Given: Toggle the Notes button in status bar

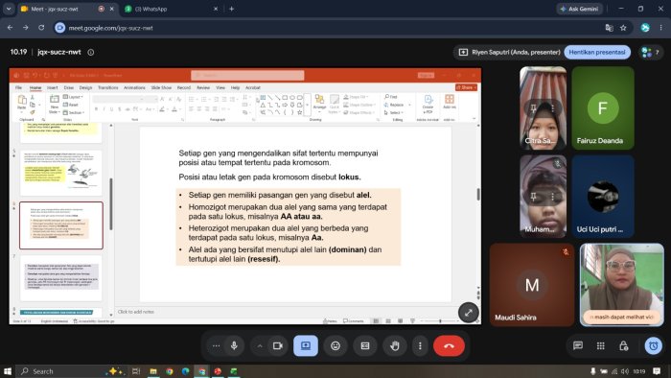Looking at the screenshot, I should [330, 320].
